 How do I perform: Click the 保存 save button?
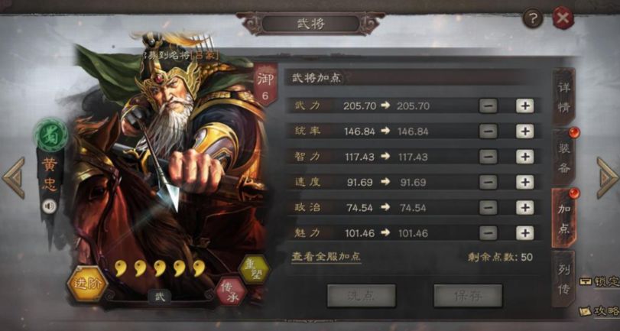[x=468, y=296]
